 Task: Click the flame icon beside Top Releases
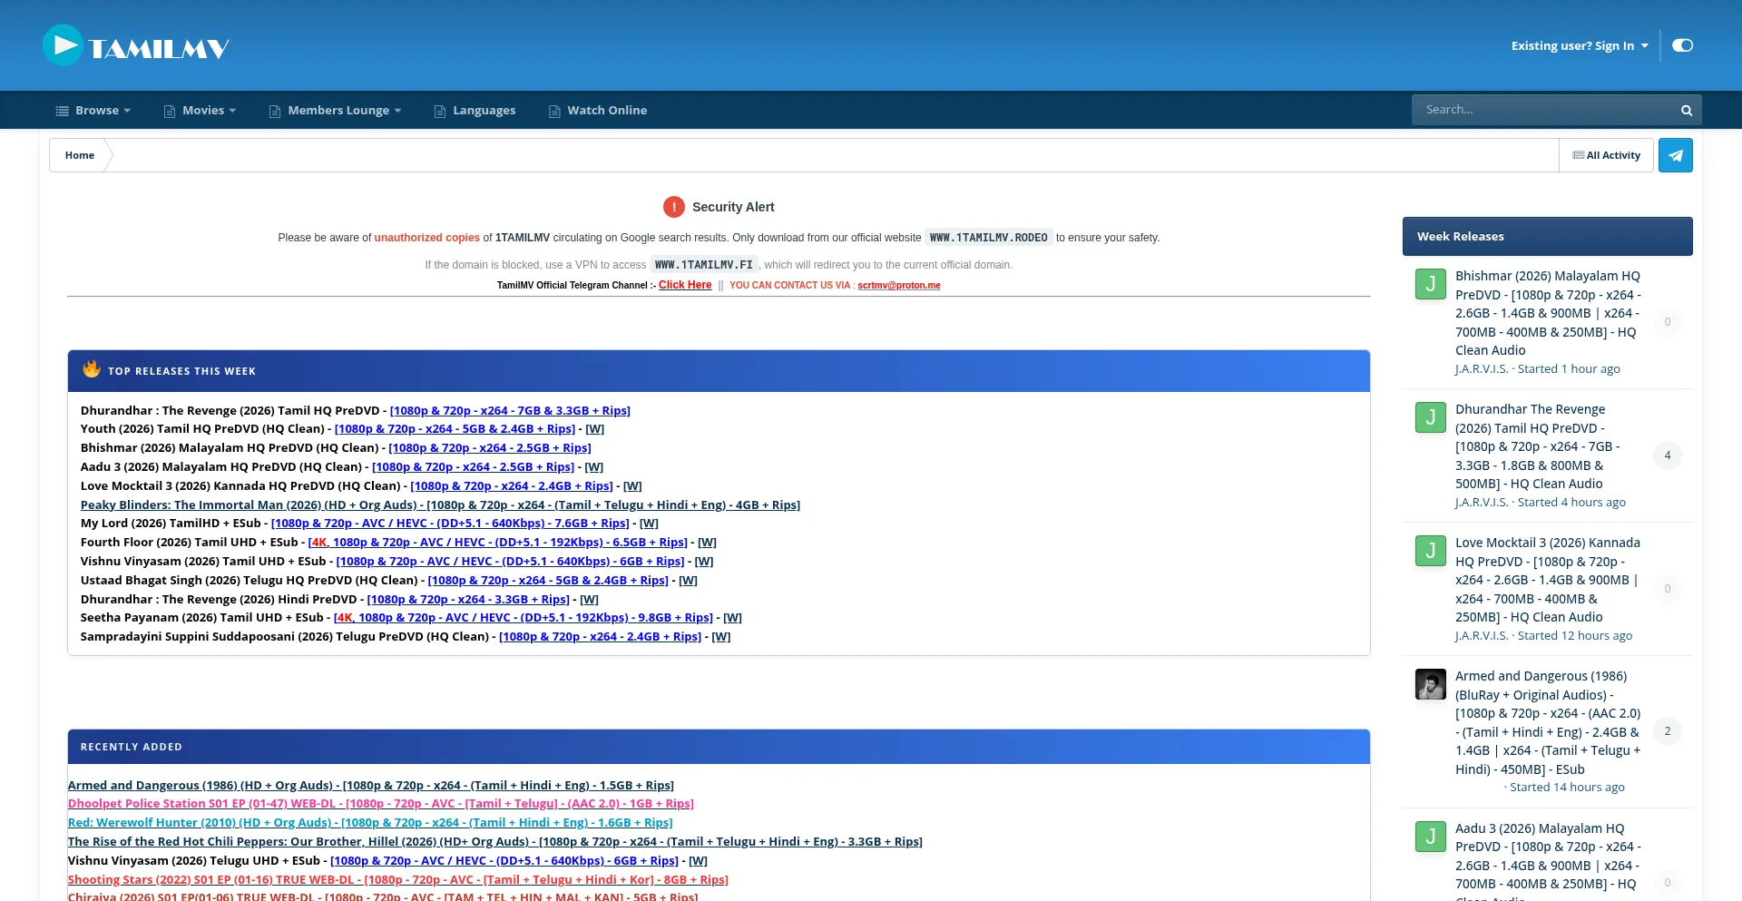(x=92, y=368)
